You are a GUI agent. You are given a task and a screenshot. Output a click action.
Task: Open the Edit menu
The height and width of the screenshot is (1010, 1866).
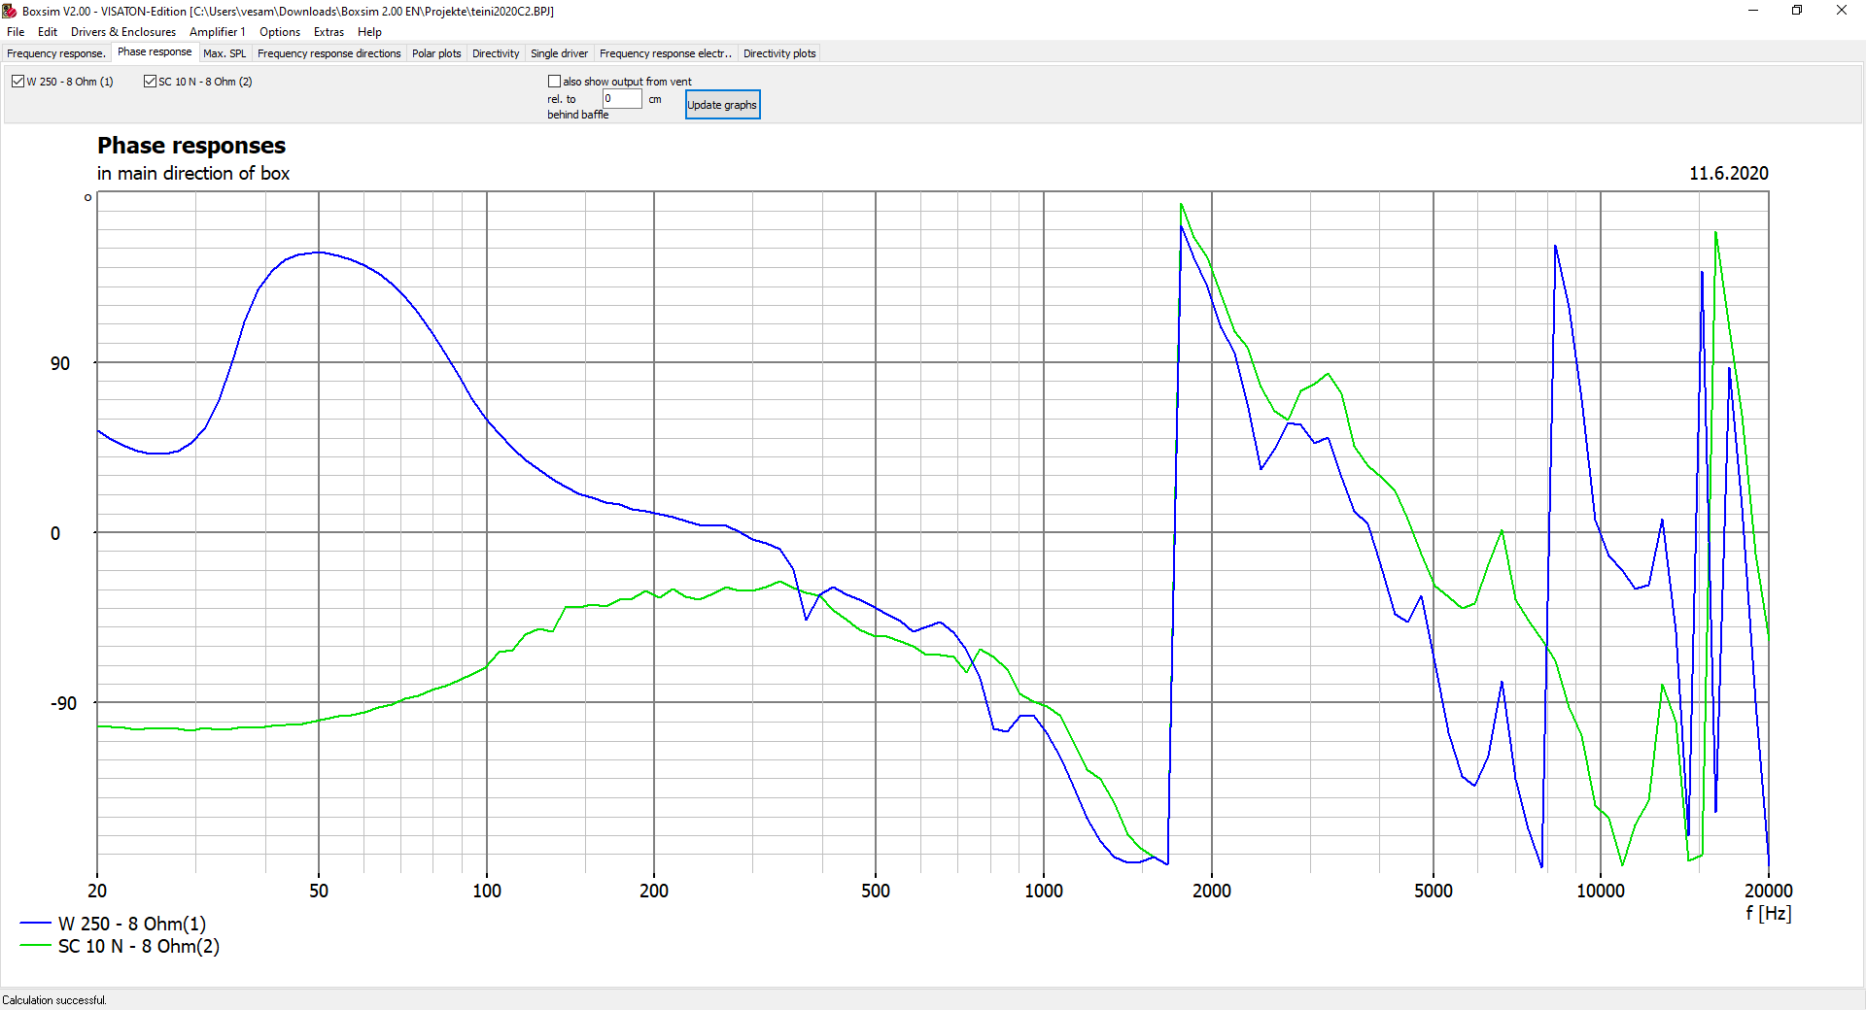[x=48, y=32]
